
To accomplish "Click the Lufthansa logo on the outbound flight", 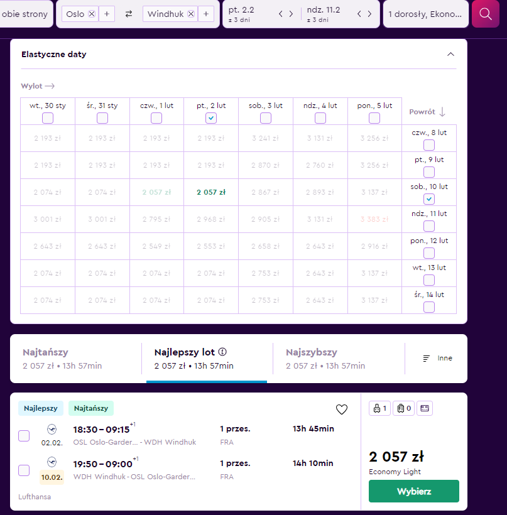I will (x=52, y=430).
